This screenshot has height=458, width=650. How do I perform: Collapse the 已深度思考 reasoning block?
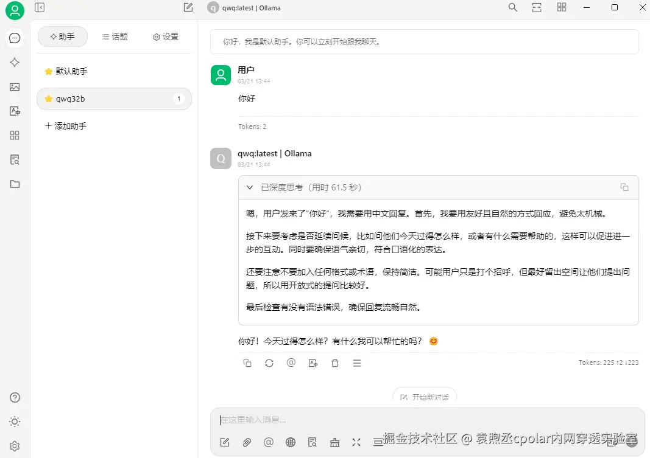(x=250, y=187)
